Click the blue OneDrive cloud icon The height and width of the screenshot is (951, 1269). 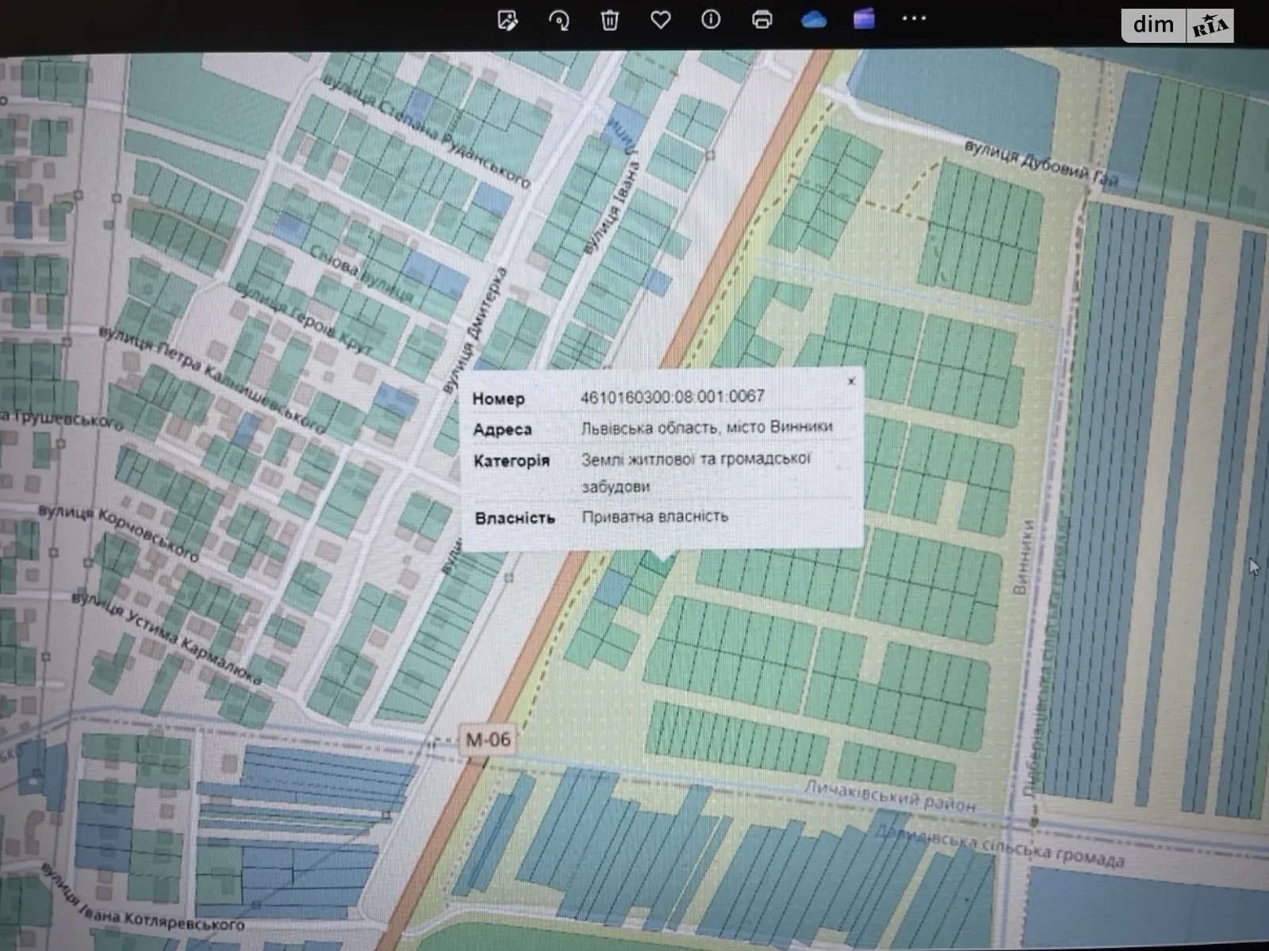(x=814, y=20)
